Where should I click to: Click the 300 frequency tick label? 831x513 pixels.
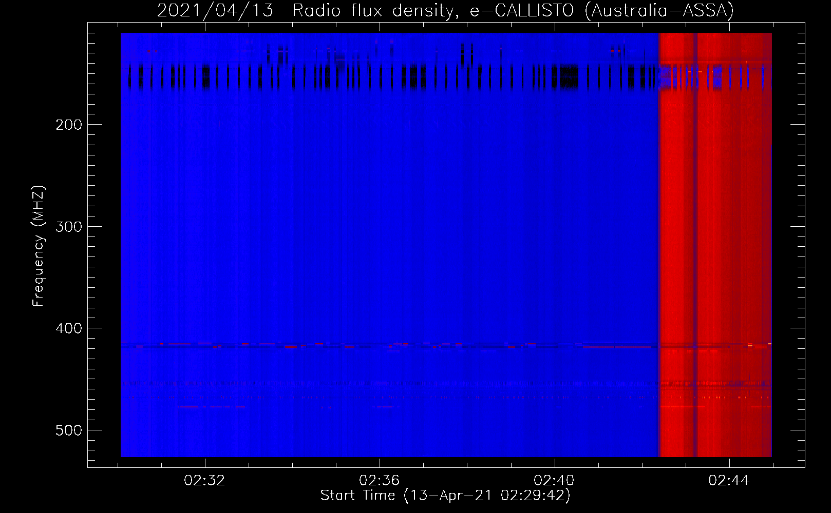(69, 227)
